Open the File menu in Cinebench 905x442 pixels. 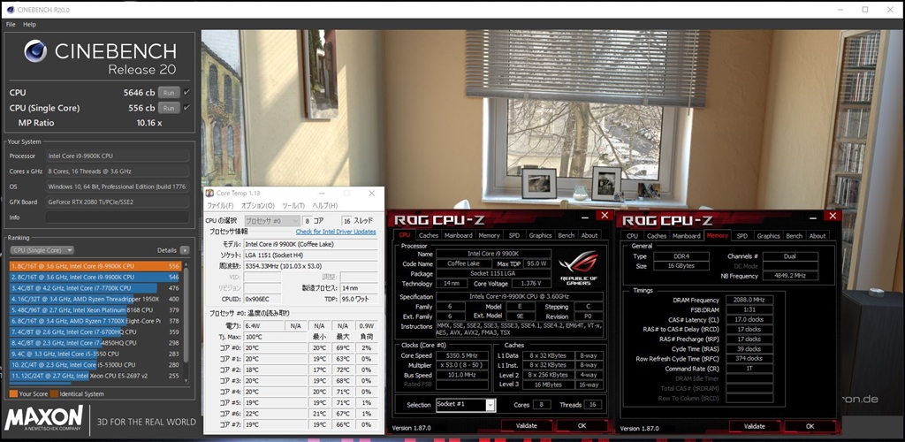pyautogui.click(x=11, y=24)
